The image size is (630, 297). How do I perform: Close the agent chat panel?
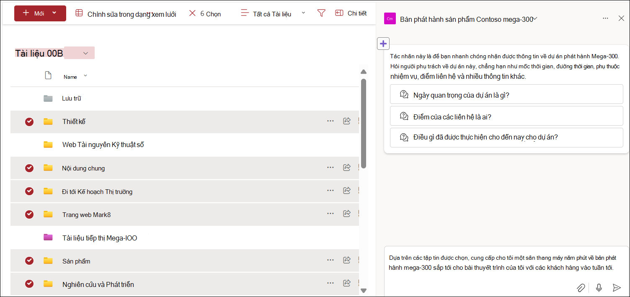tap(621, 18)
